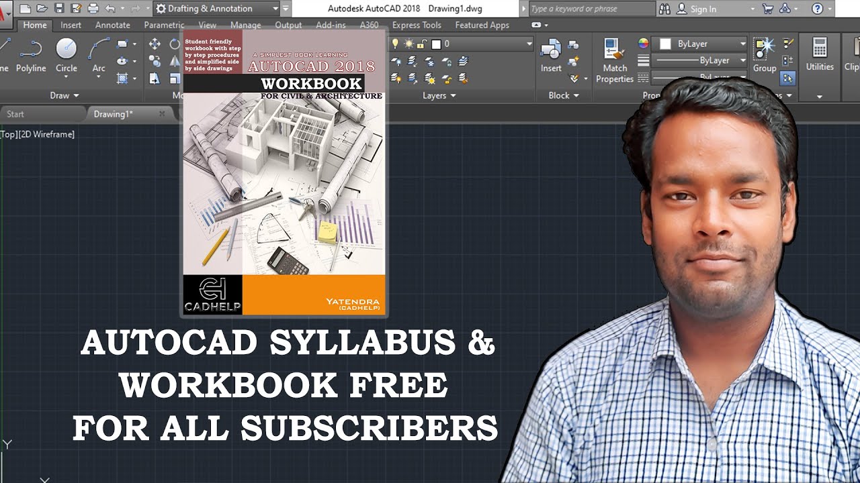
Task: Click the Object Color wheel icon
Action: 644,44
